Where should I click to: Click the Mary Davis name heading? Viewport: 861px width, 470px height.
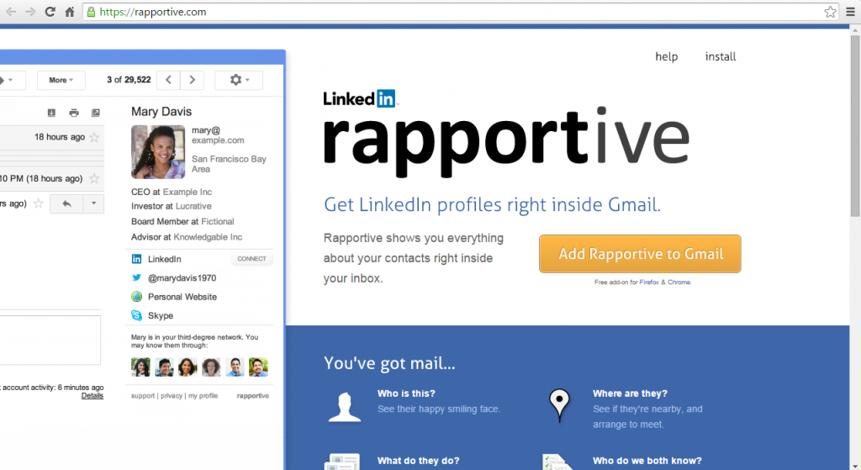(x=161, y=112)
